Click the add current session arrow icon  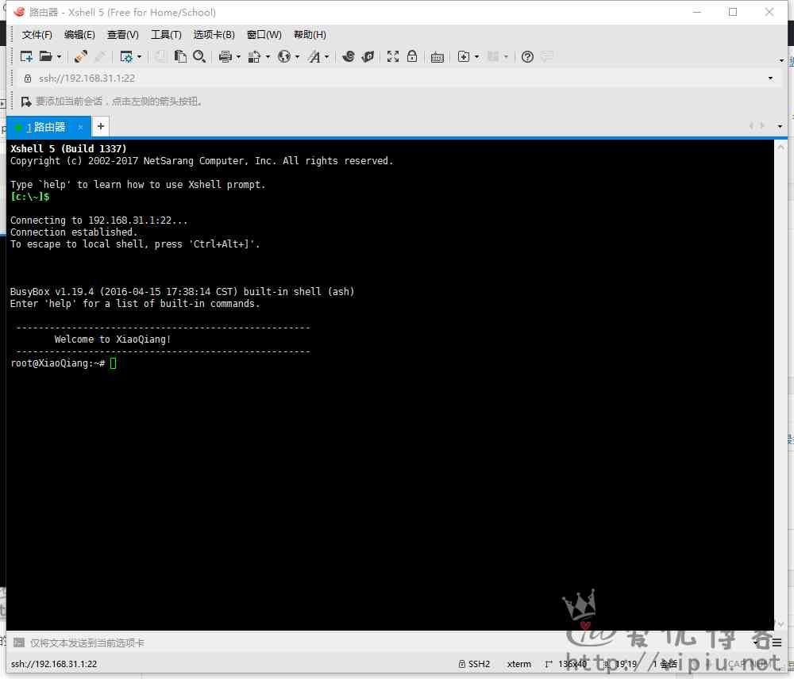click(x=26, y=102)
